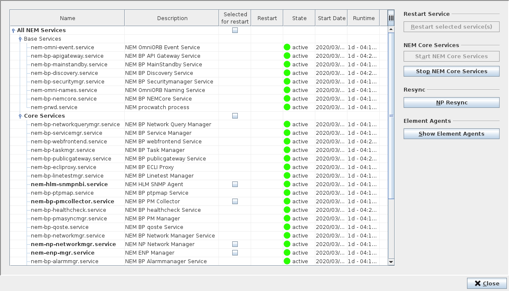Collapse the Base Services group
509x291 pixels.
tap(20, 39)
